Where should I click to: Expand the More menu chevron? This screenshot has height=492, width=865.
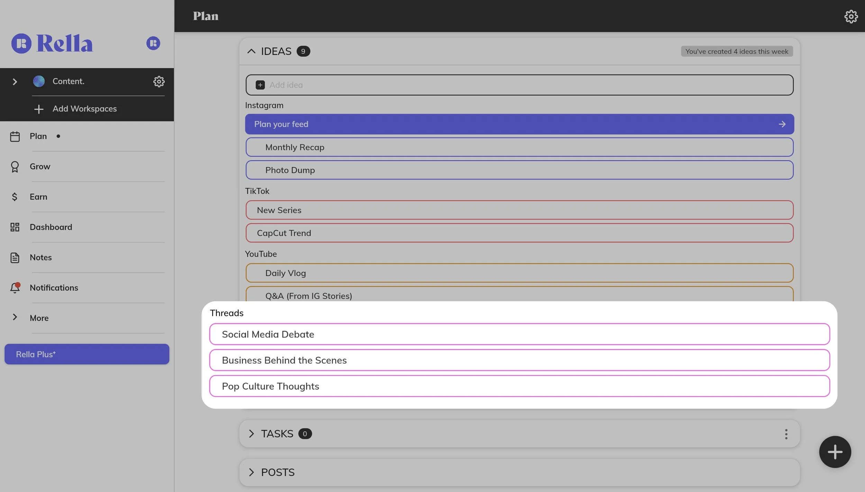pos(15,317)
